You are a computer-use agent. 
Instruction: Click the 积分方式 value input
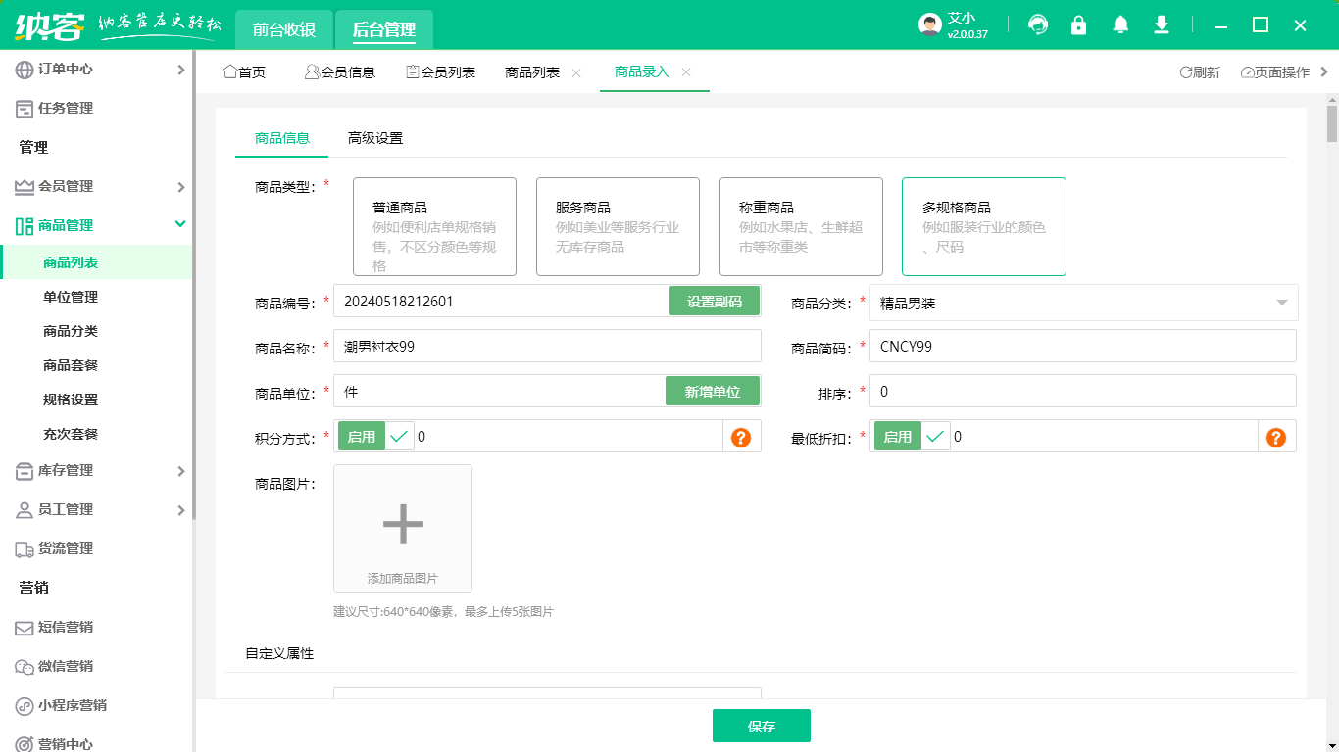tap(569, 437)
